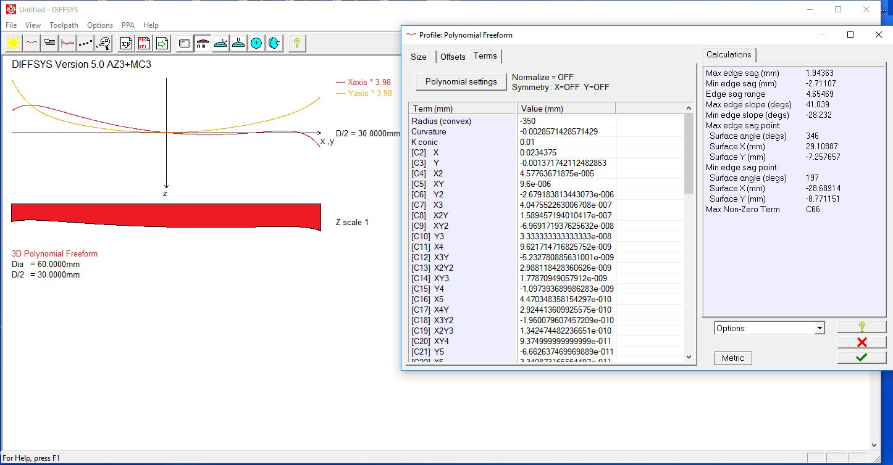Switch to the Offsets tab

coord(453,57)
